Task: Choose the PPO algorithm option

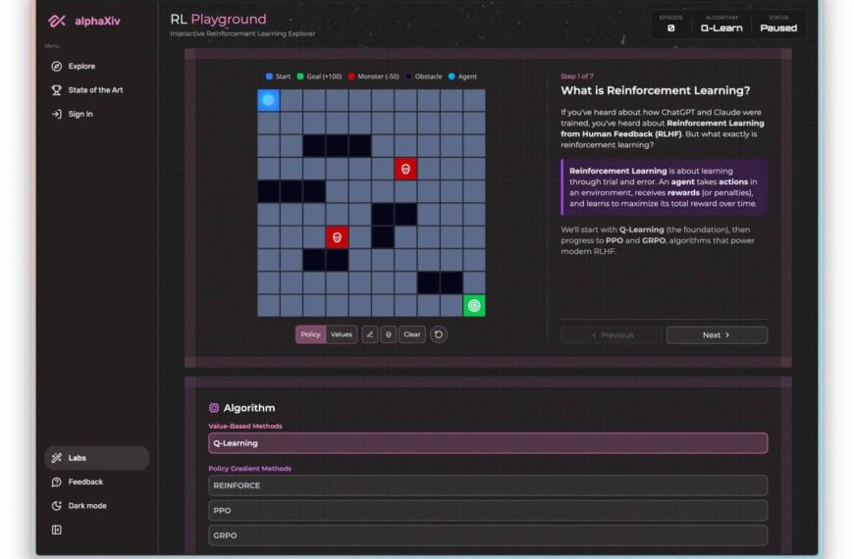Action: point(488,510)
